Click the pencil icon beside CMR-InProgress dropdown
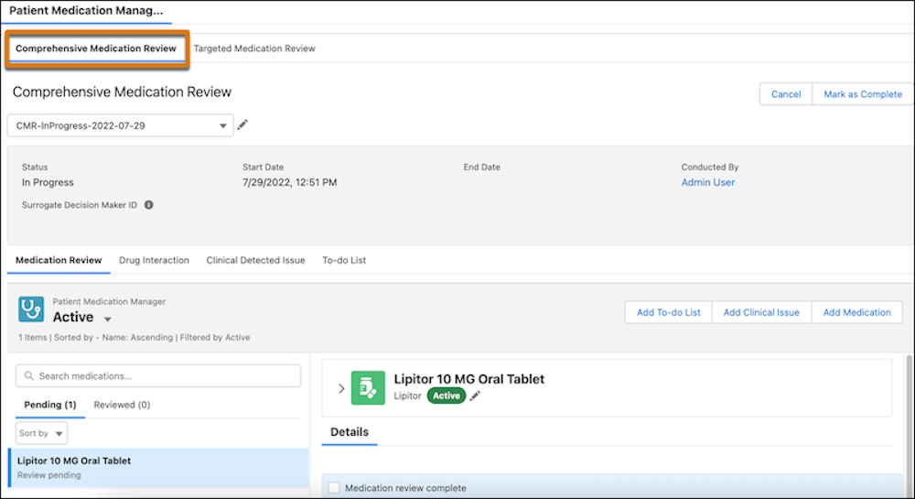Screen dimensions: 915x499 click(x=242, y=125)
